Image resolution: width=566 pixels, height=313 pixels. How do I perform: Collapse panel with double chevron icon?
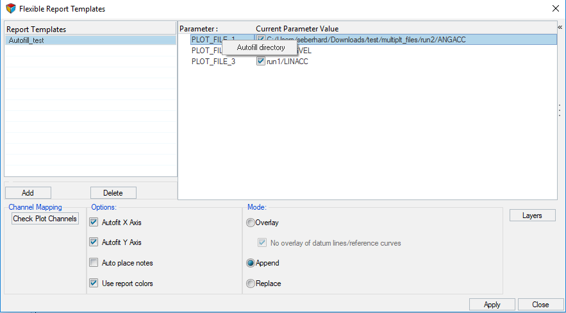(560, 28)
